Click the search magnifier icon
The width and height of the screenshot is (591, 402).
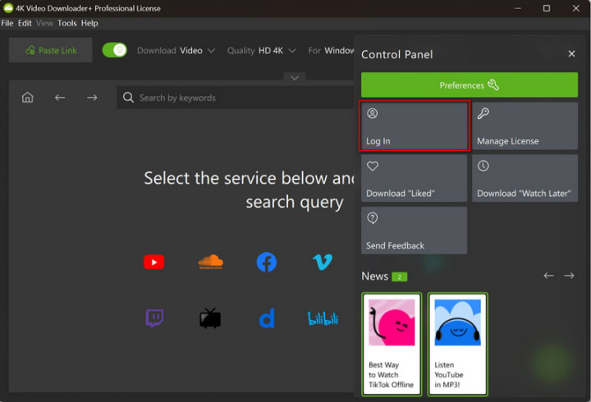coord(128,98)
